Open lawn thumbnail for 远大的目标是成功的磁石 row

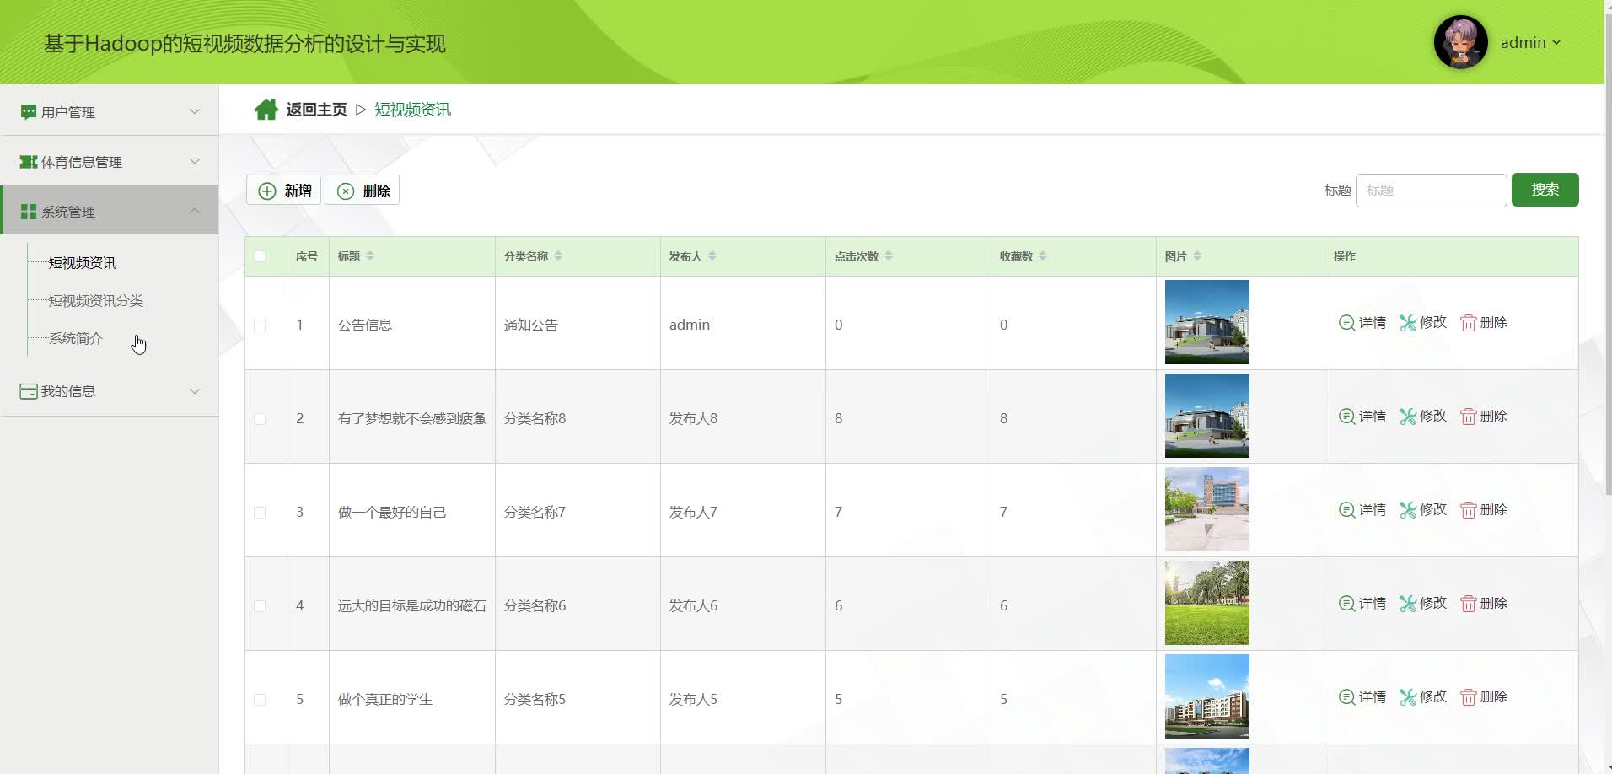tap(1206, 603)
